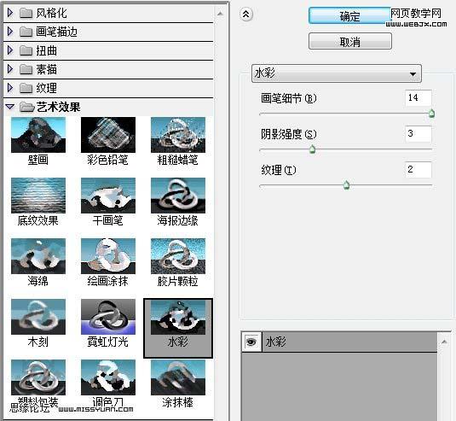
Task: Expand the 风格化 folder triangle
Action: [x=10, y=13]
